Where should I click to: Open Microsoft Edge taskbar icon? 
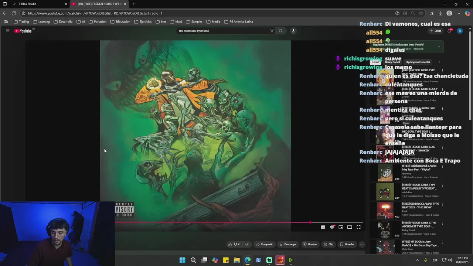(248, 260)
